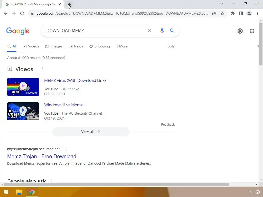Clear the search box text
263x197 pixels.
[149, 31]
